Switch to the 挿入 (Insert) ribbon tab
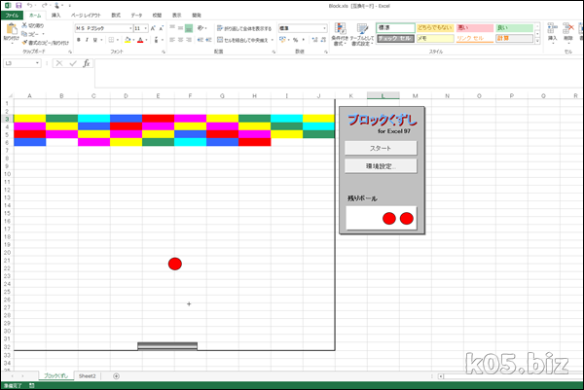This screenshot has height=390, width=584. tap(55, 16)
